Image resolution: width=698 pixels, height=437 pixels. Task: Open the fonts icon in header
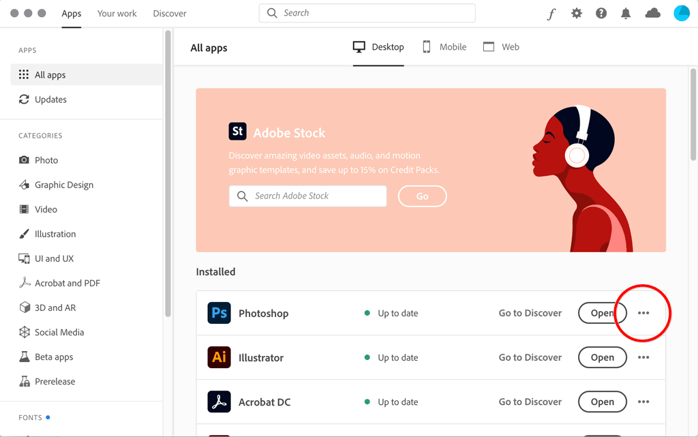click(551, 14)
